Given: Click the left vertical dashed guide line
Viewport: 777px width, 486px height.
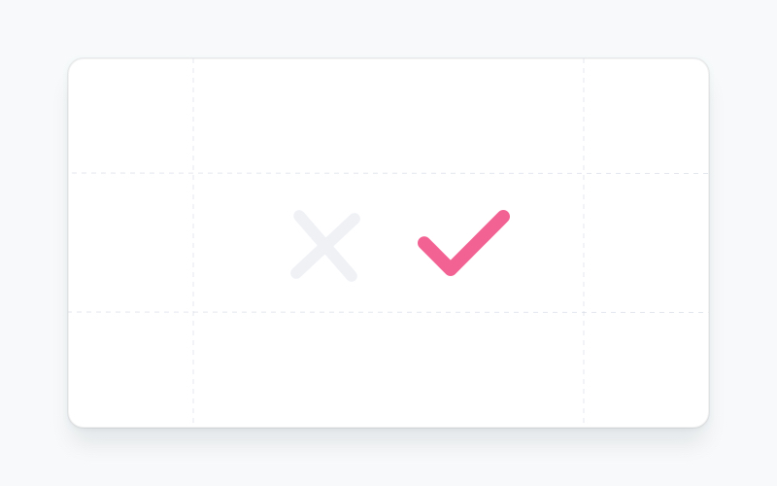Looking at the screenshot, I should [x=193, y=243].
